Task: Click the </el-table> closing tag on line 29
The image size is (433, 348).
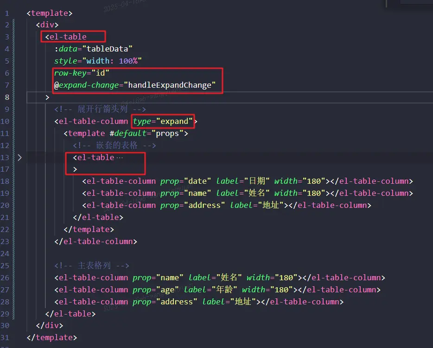Action: tap(70, 314)
